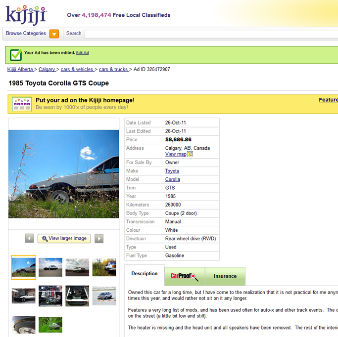
Task: Open the Edit Ad link
Action: pyautogui.click(x=82, y=53)
